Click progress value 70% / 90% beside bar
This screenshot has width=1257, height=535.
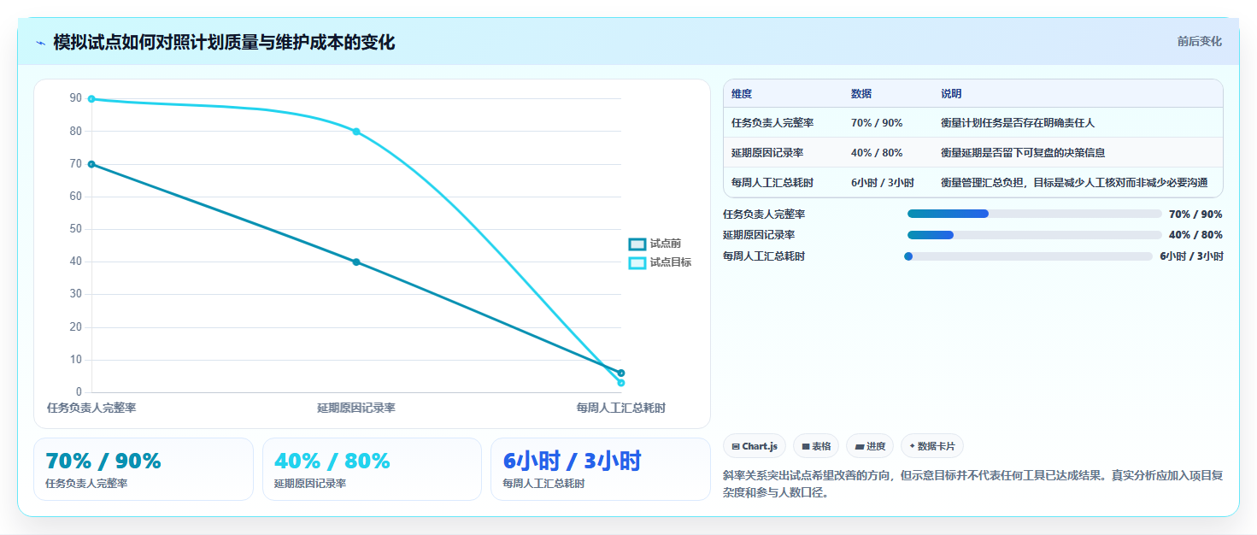click(x=1195, y=214)
